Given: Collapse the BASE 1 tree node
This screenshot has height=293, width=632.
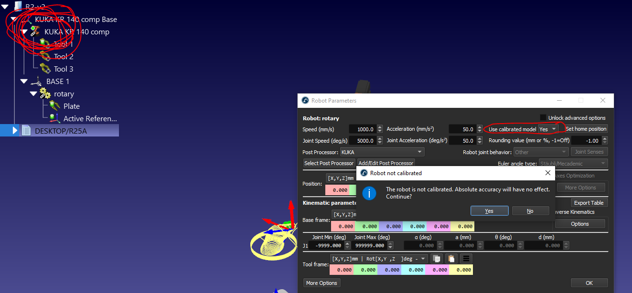Looking at the screenshot, I should click(x=24, y=82).
